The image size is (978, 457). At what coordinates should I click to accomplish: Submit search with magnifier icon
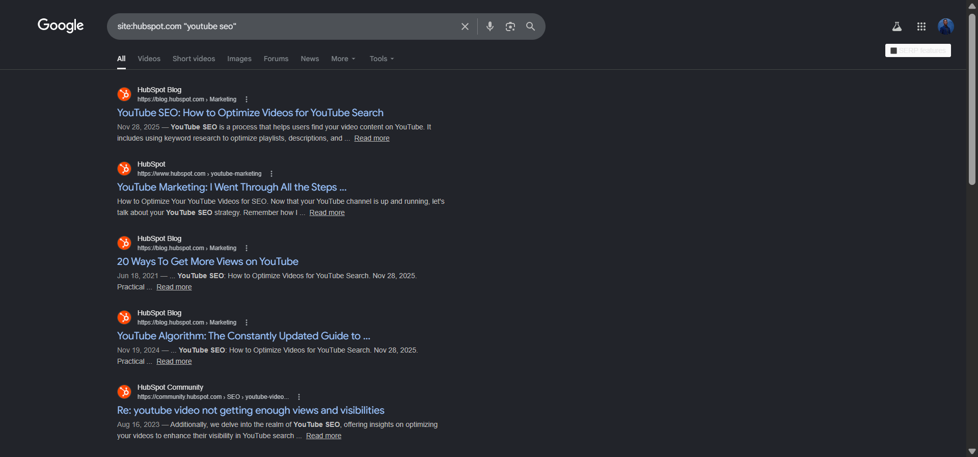tap(530, 26)
